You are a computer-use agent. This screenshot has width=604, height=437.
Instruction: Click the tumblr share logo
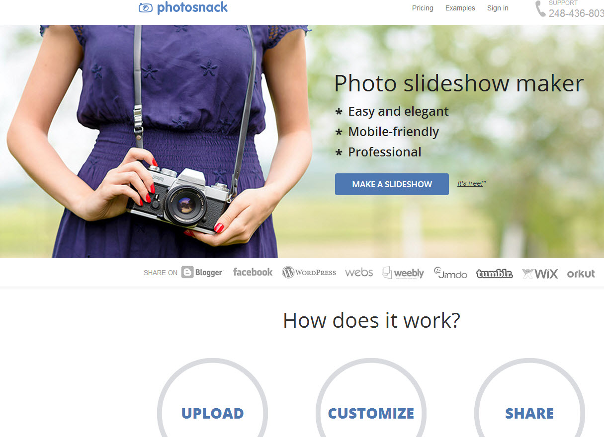coord(495,273)
